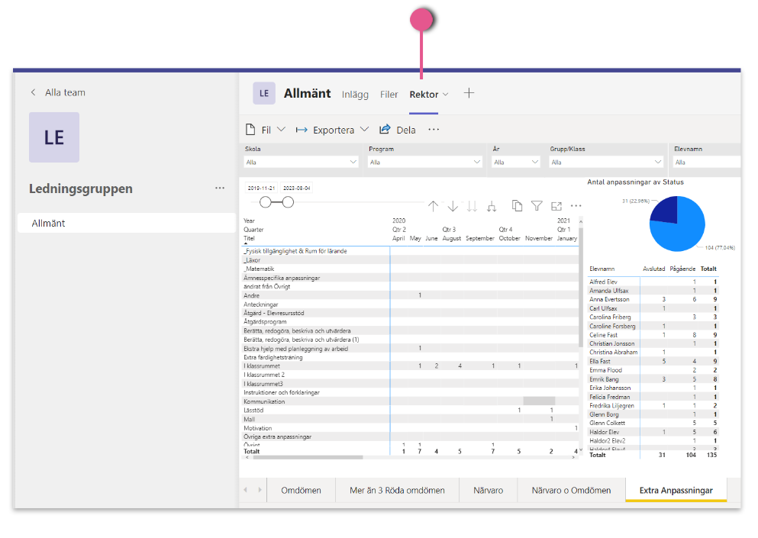Click the LE channel icon in header
758x538 pixels.
(x=264, y=93)
